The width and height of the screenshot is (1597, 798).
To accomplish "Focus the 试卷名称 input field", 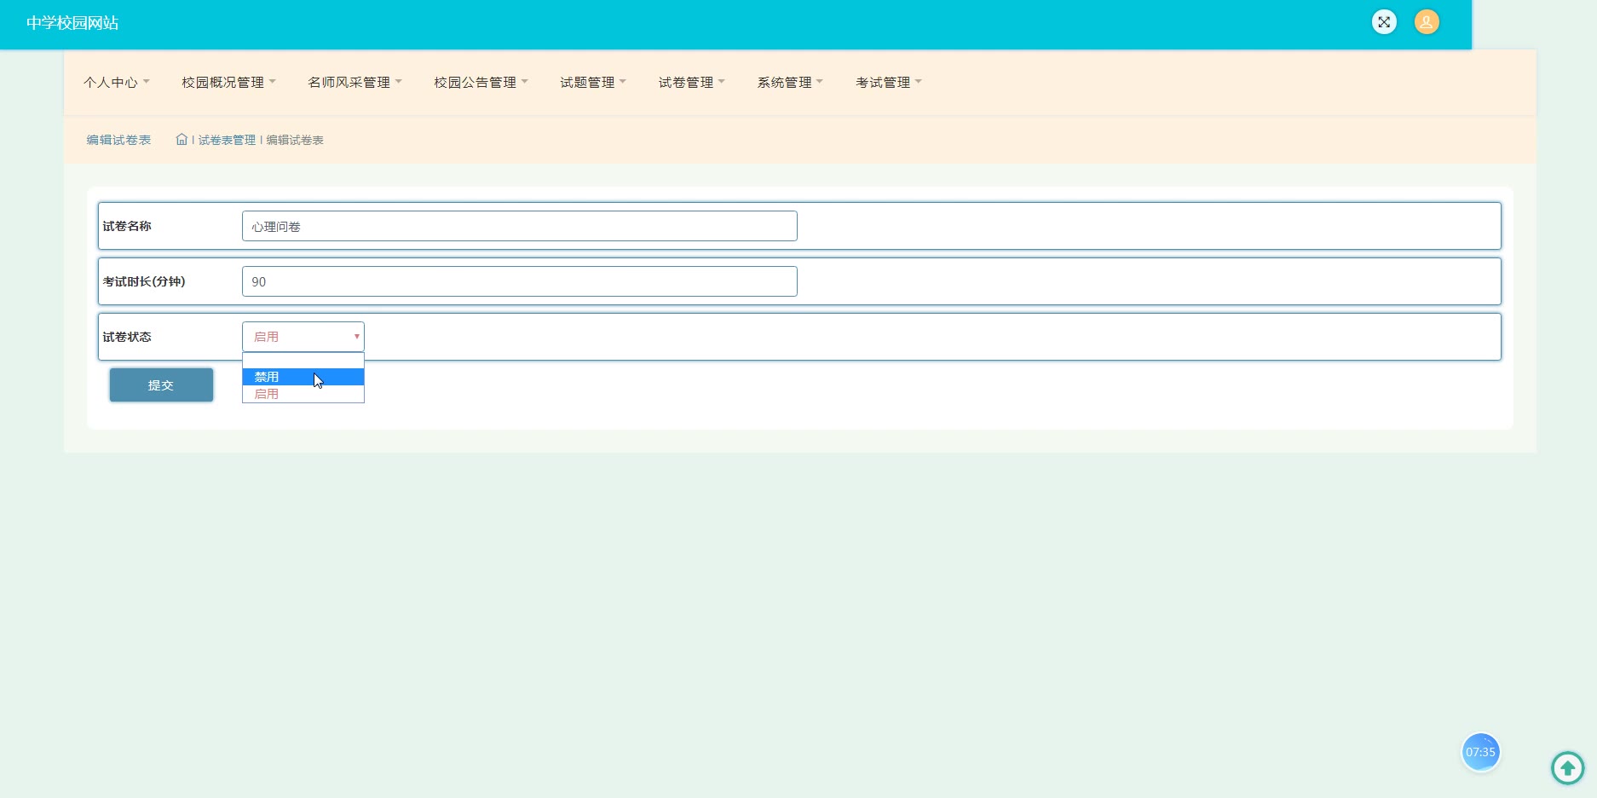I will pyautogui.click(x=520, y=226).
